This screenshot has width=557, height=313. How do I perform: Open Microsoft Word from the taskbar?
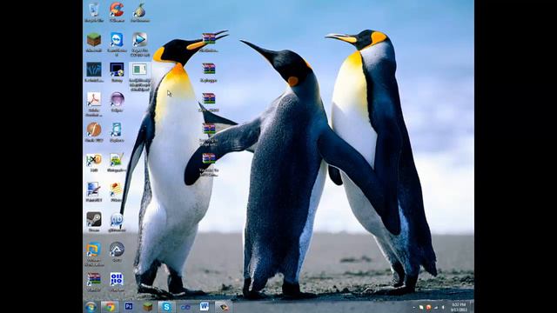tap(205, 306)
